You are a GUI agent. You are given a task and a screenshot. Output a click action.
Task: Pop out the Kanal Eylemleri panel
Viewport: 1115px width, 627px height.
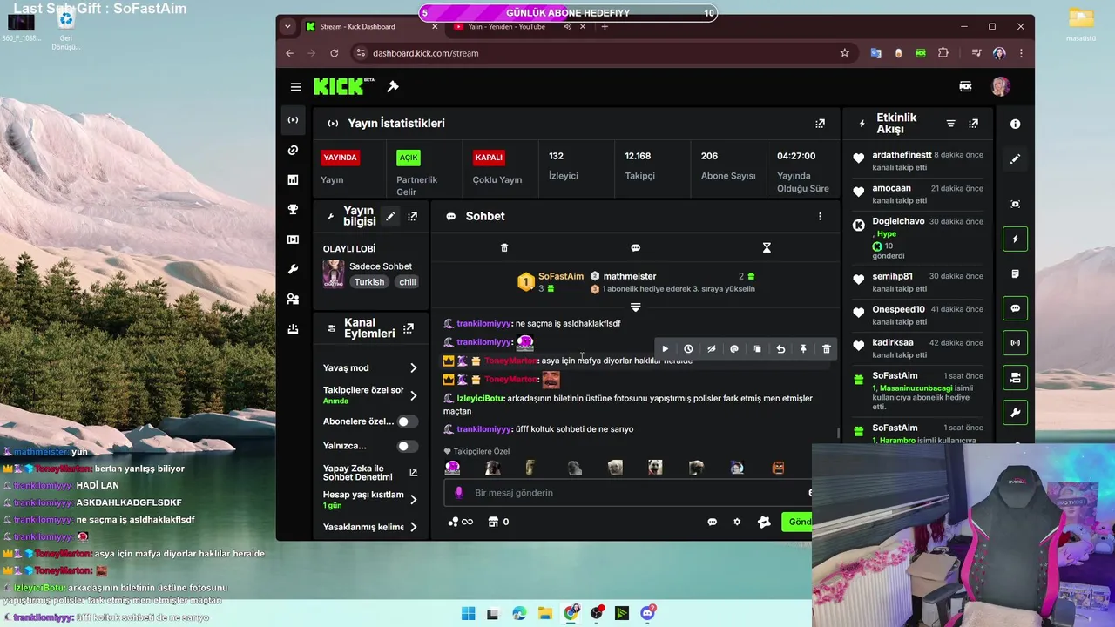408,329
